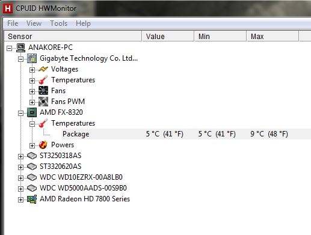Click the thermometer icon beside Gigabyte Temperatures
The image size is (311, 235).
tap(43, 80)
